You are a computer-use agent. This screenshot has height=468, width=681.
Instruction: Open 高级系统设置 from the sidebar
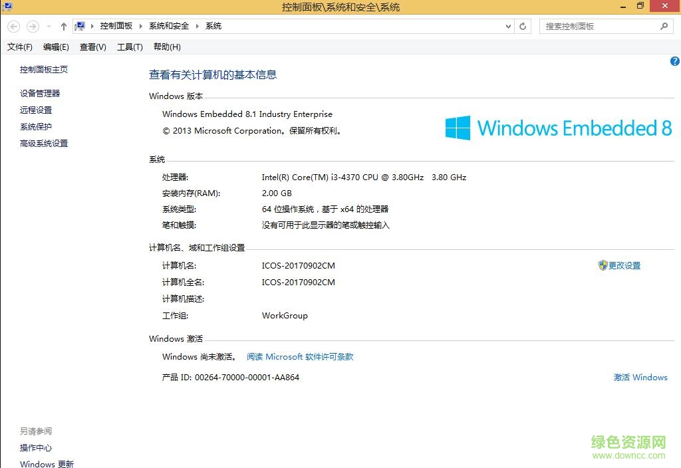click(x=44, y=143)
